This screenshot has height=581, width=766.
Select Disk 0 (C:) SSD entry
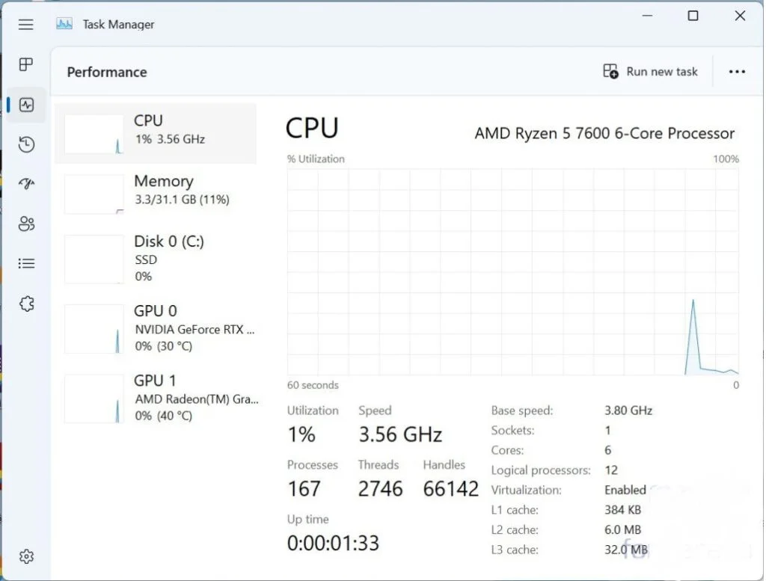pos(156,259)
